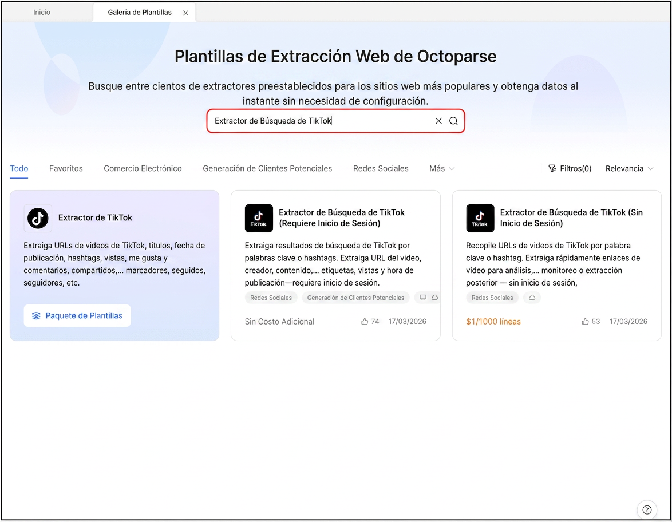Click cloud icon on Sin Inicio de Sesión card
Viewport: 672px width, 522px height.
click(532, 298)
